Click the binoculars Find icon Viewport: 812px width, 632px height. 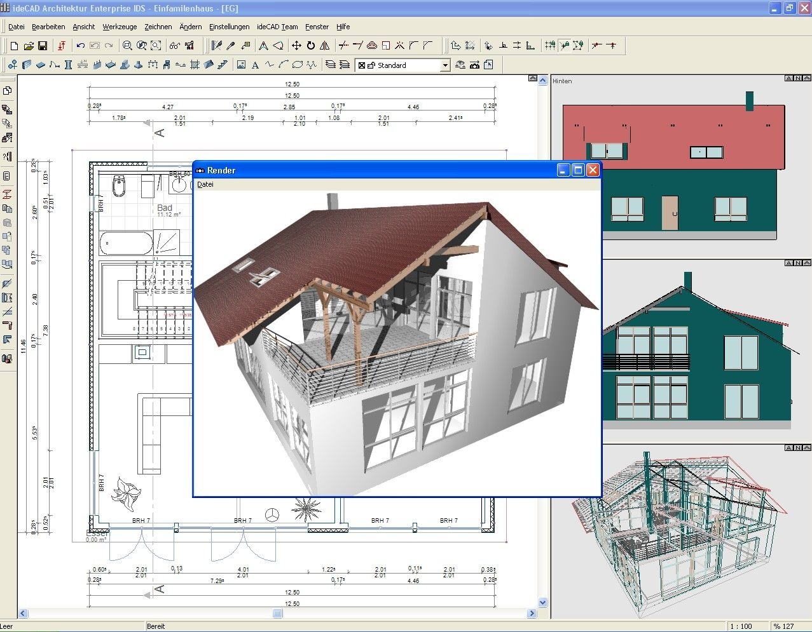point(174,46)
